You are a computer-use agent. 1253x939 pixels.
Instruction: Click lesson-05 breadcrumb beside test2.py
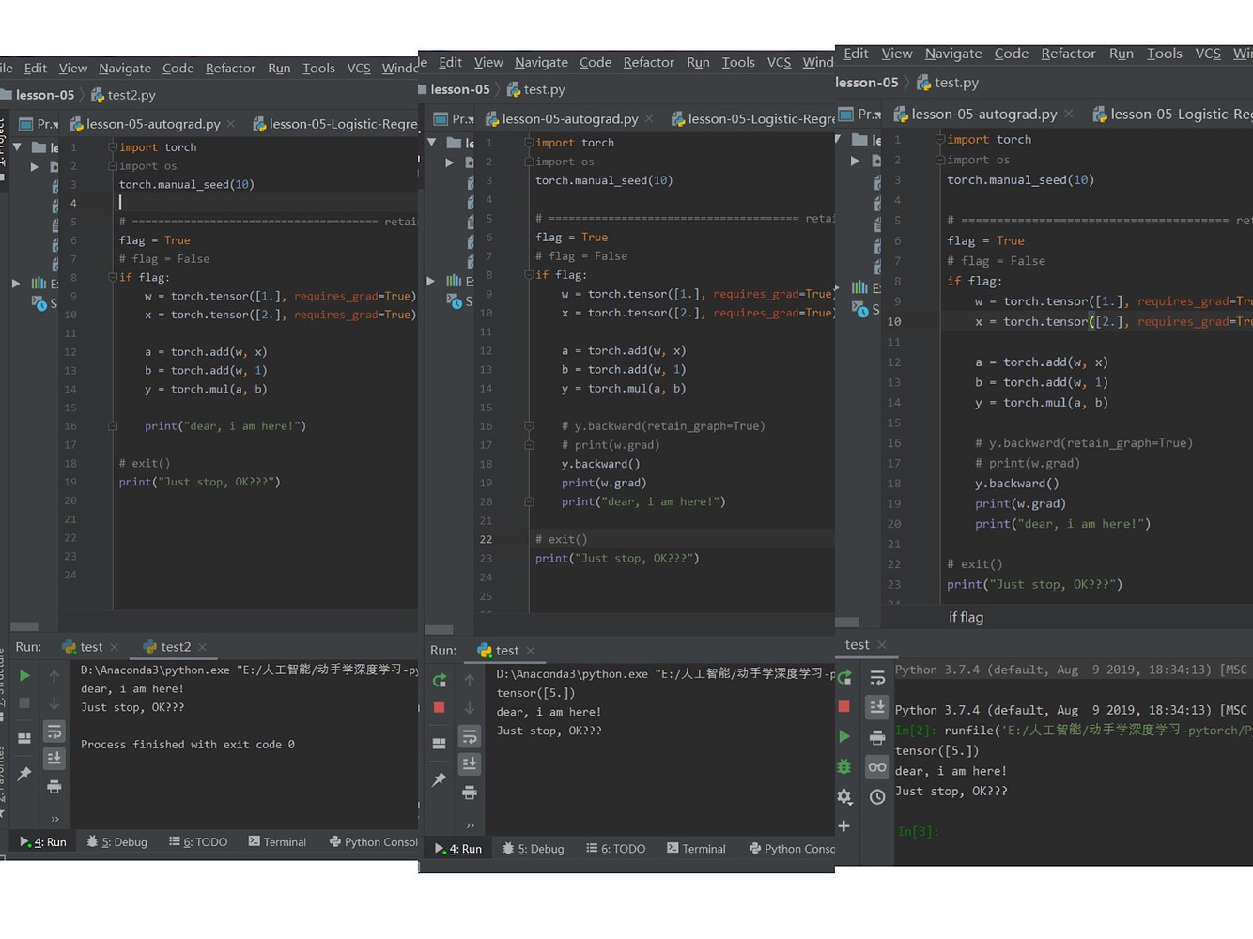[44, 95]
